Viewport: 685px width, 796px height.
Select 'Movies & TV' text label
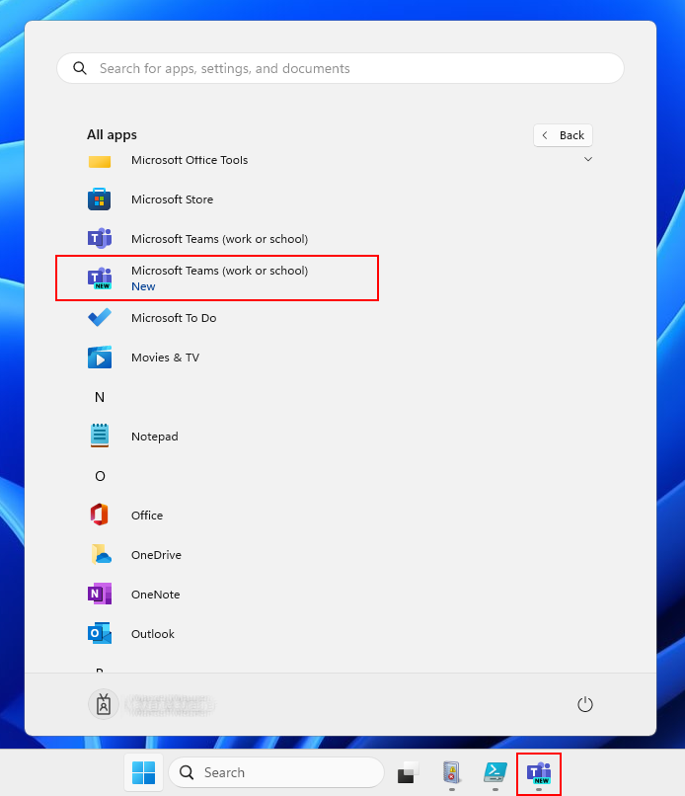pyautogui.click(x=166, y=358)
